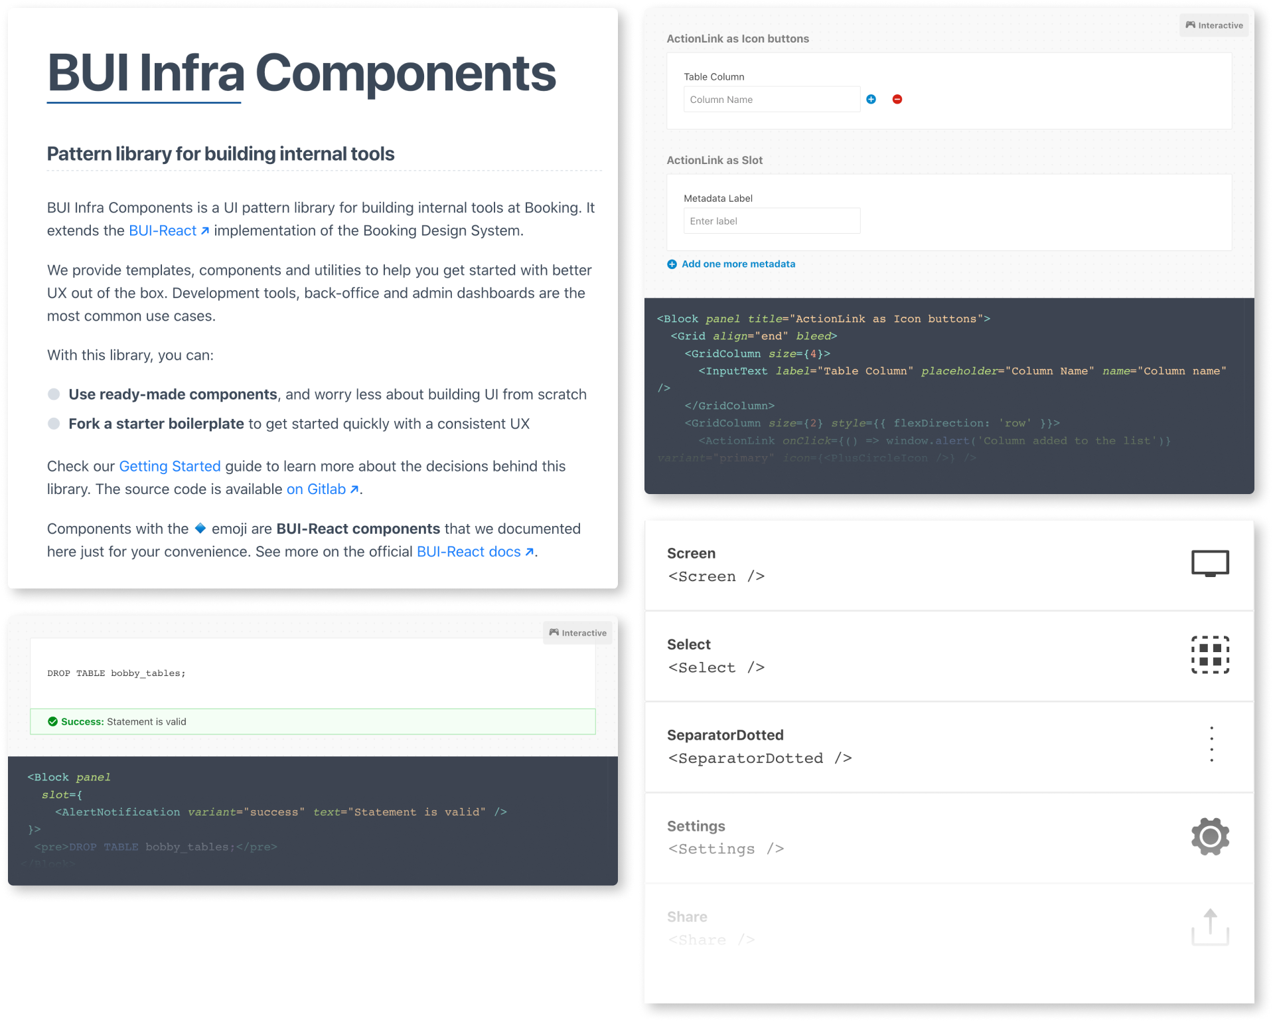This screenshot has height=1022, width=1273.
Task: Open the on Gitlab source code link
Action: tap(318, 489)
